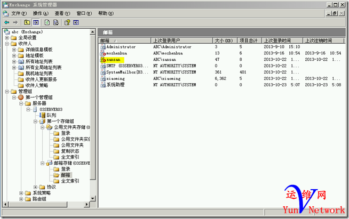Sort by 上次登录用户 column header
The height and width of the screenshot is (219, 349).
182,40
